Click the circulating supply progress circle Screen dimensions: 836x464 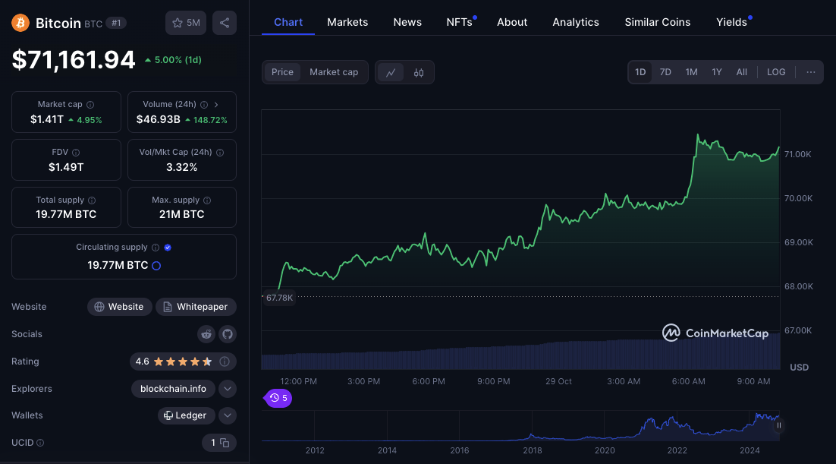click(x=156, y=265)
